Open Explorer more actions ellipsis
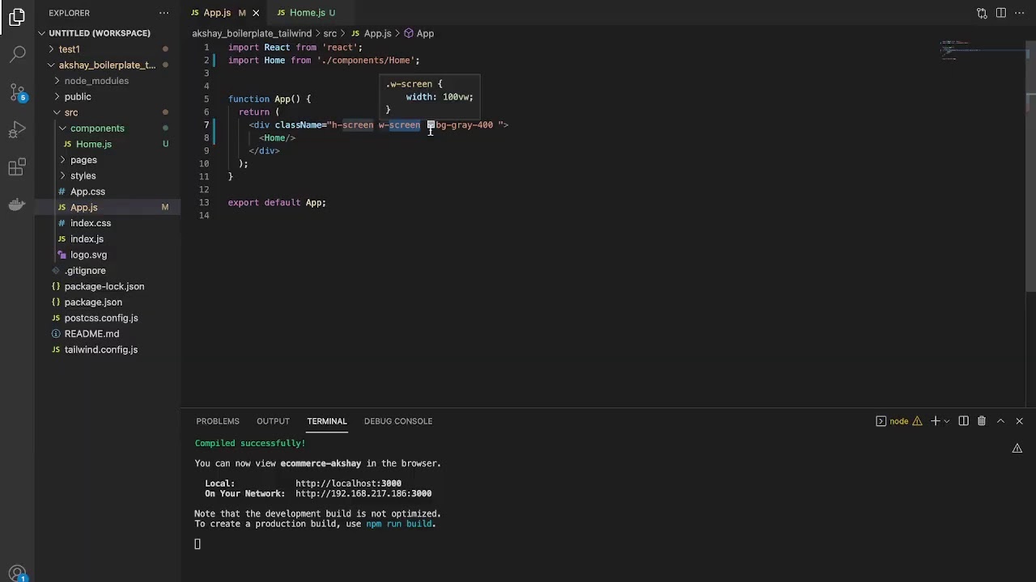 tap(164, 13)
